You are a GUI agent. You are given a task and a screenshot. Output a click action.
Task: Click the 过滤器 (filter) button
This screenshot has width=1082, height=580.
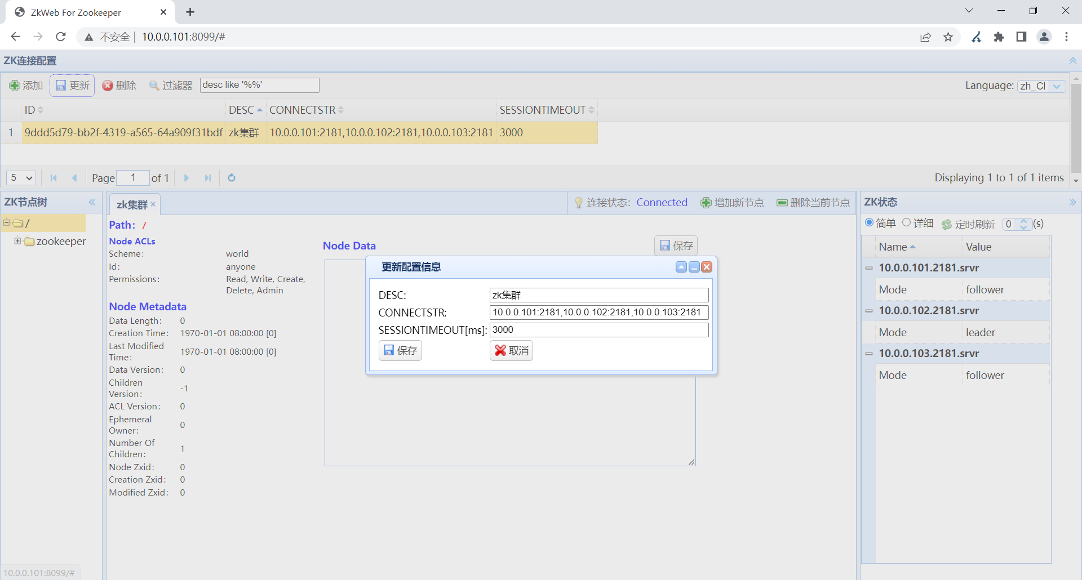pyautogui.click(x=171, y=86)
